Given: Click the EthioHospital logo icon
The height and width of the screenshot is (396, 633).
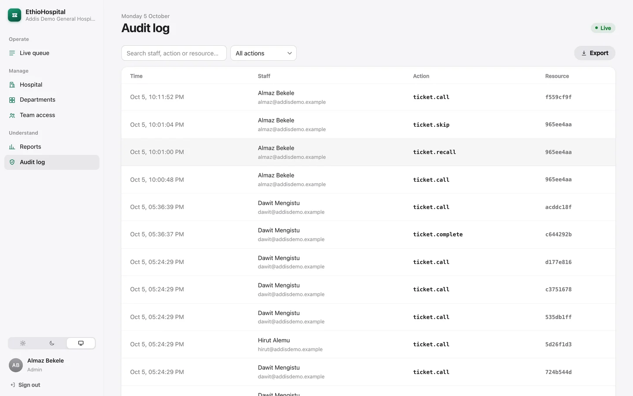Looking at the screenshot, I should 15,15.
